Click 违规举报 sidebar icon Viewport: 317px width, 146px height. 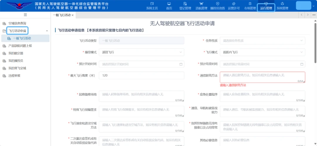pyautogui.click(x=4, y=76)
